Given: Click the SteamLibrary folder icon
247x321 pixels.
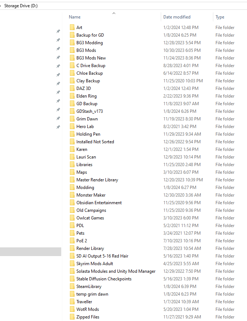Looking at the screenshot, I should point(72,287).
